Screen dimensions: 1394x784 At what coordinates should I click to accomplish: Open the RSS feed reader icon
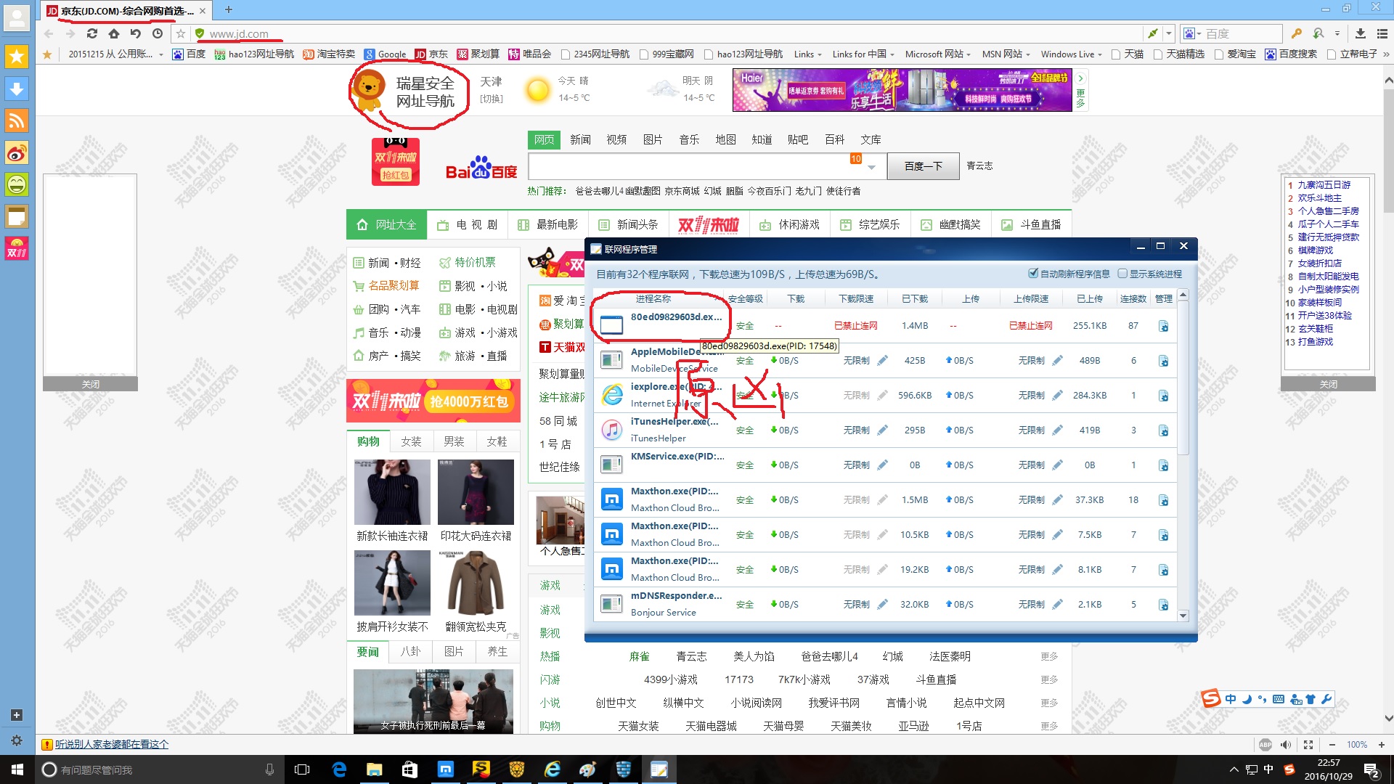tap(17, 121)
